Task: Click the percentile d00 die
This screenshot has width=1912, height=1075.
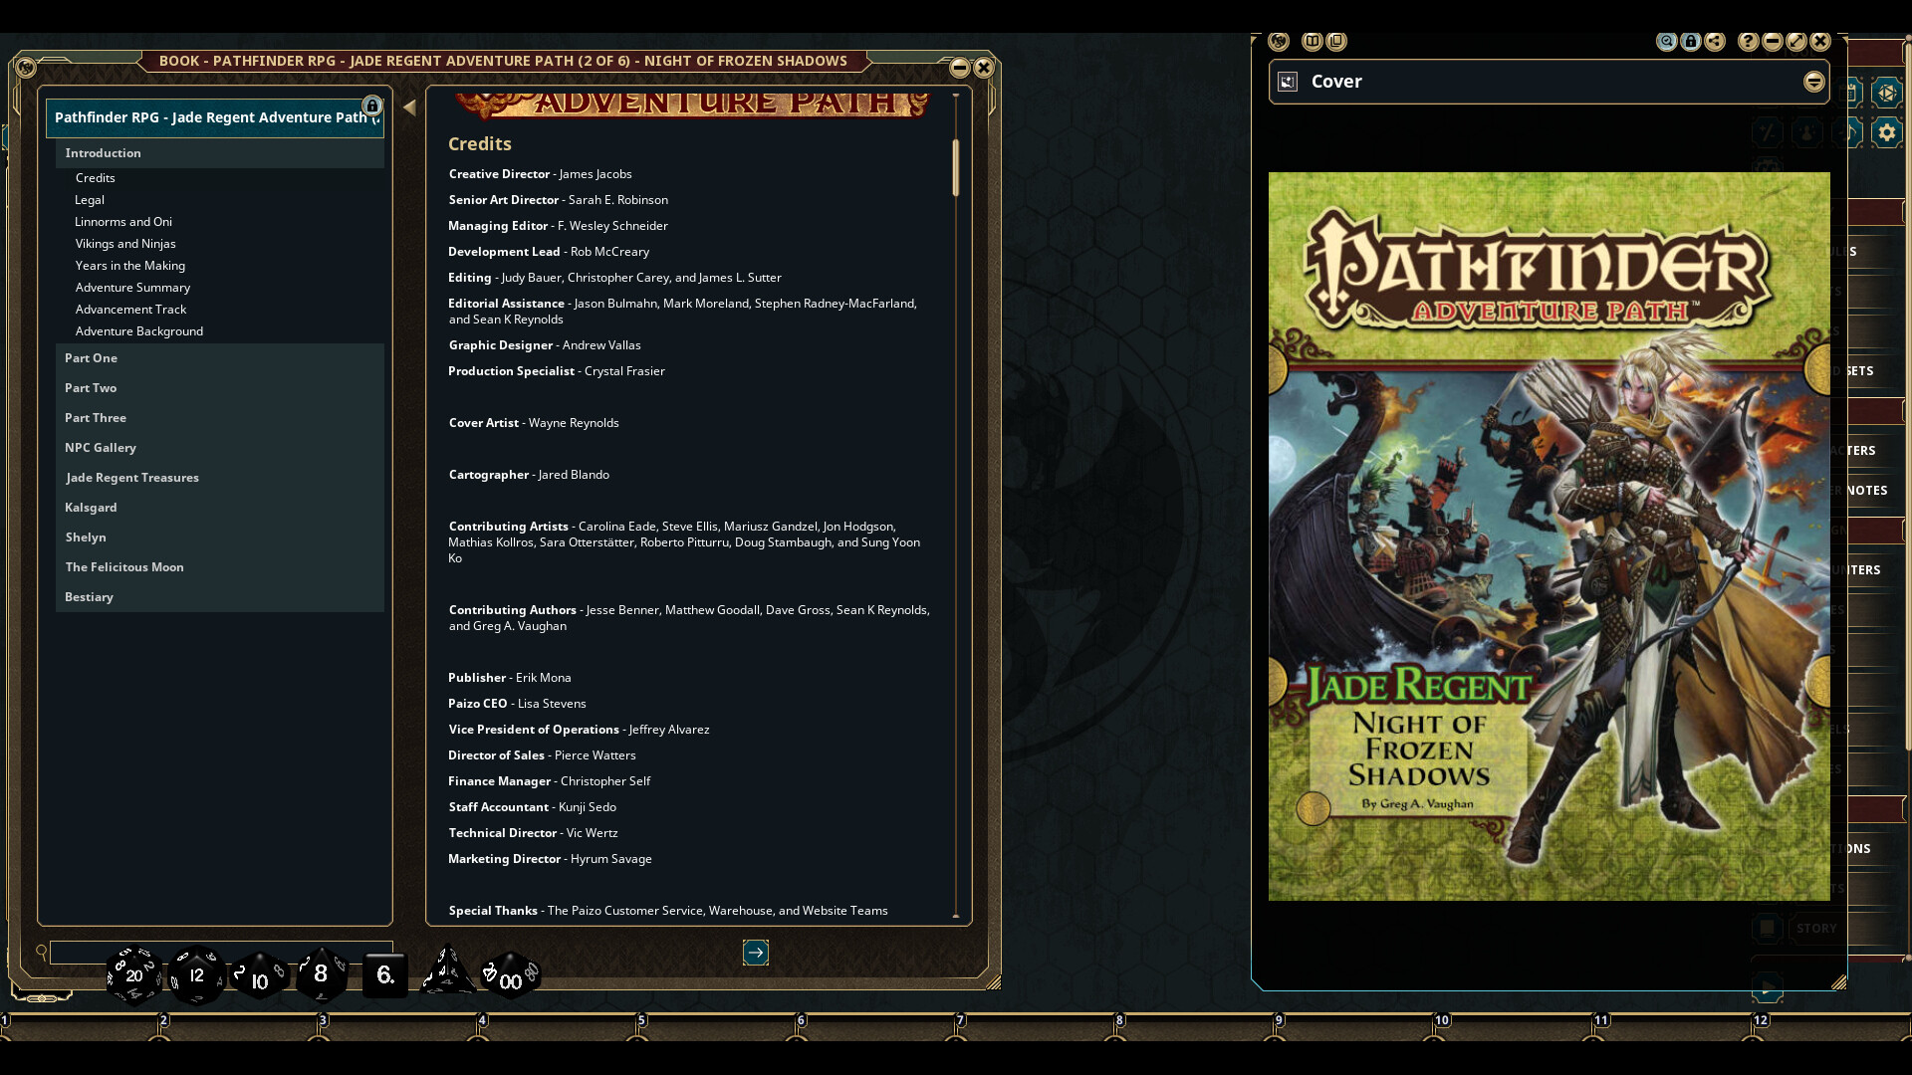Action: (511, 976)
